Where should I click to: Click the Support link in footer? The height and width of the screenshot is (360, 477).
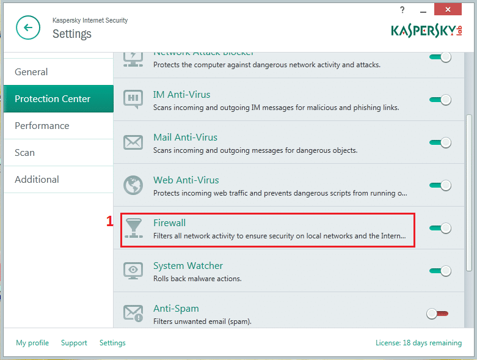[x=74, y=343]
